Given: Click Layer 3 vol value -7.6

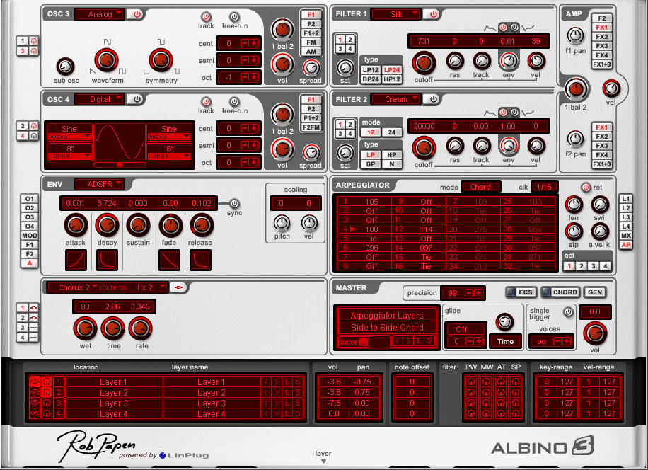Looking at the screenshot, I should click(x=334, y=403).
